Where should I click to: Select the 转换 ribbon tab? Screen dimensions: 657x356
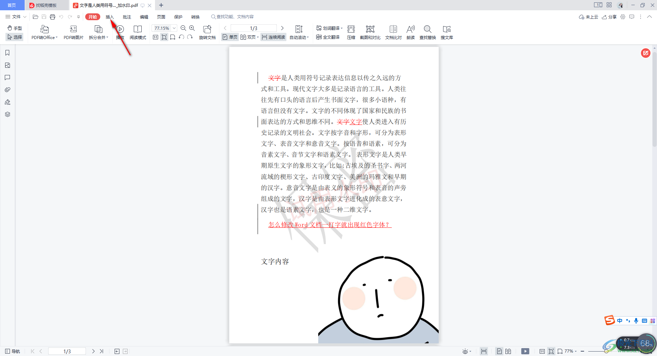(195, 17)
